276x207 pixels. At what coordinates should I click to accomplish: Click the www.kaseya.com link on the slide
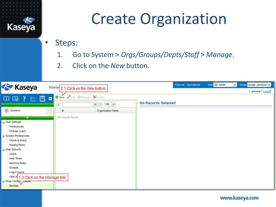coord(239,198)
